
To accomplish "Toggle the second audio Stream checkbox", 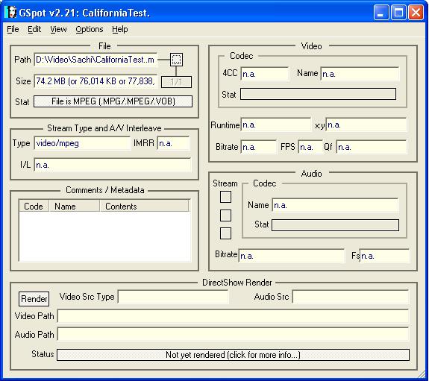I will point(225,215).
